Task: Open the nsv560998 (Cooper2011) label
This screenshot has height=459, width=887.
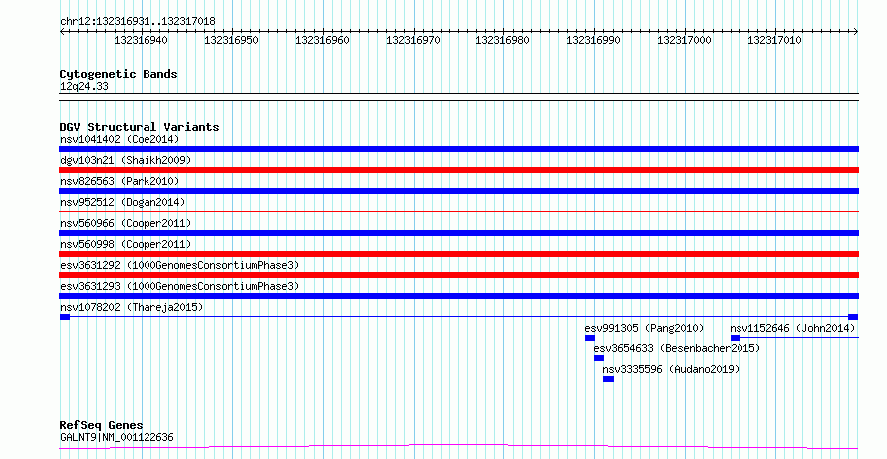Action: tap(126, 244)
